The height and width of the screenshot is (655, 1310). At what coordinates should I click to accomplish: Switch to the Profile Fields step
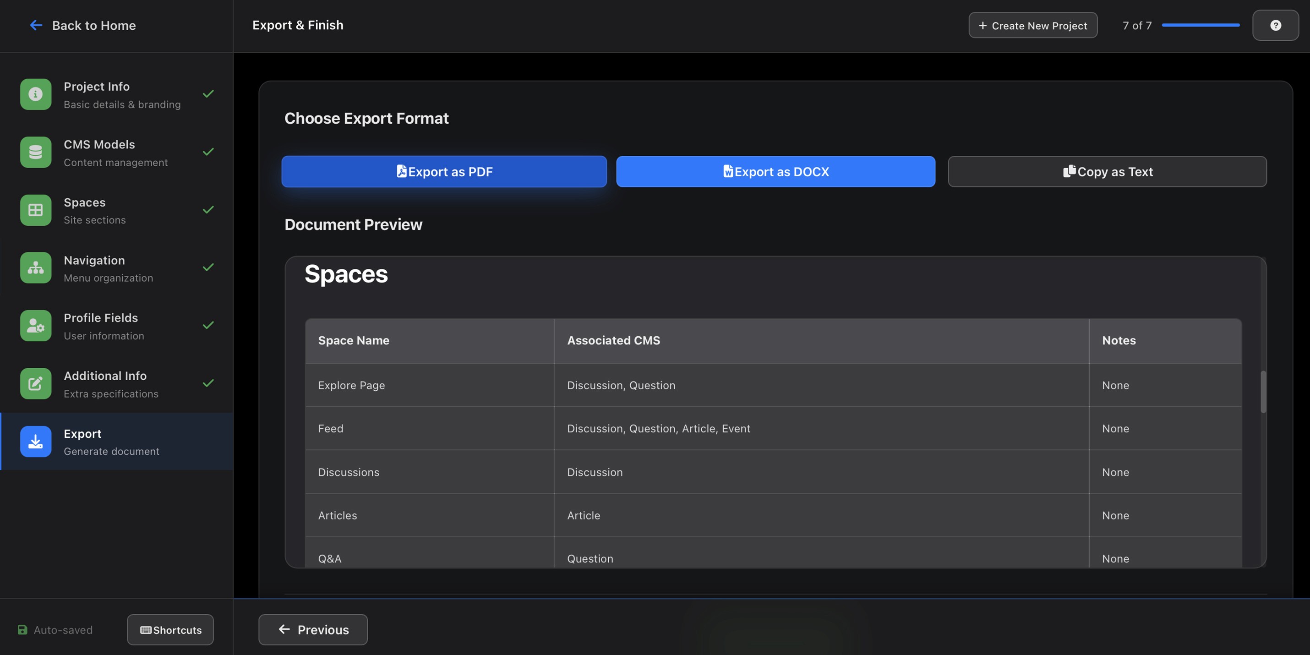point(117,326)
